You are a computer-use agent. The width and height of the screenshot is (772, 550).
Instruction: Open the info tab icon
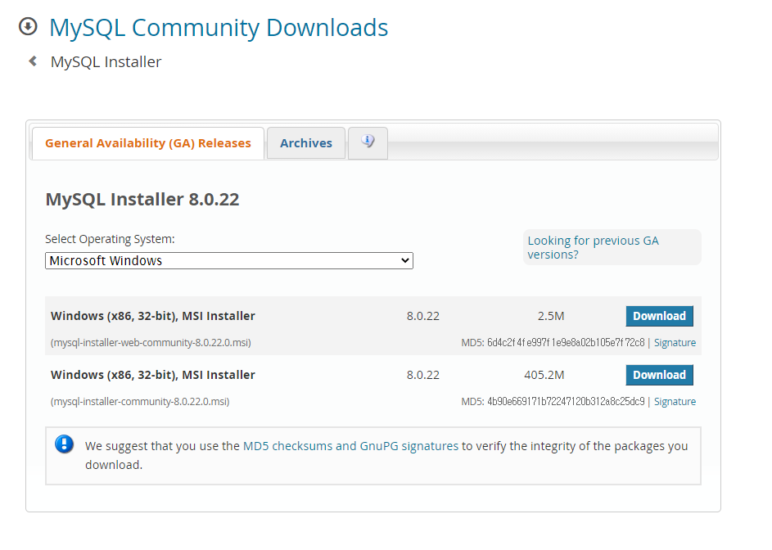coord(368,142)
